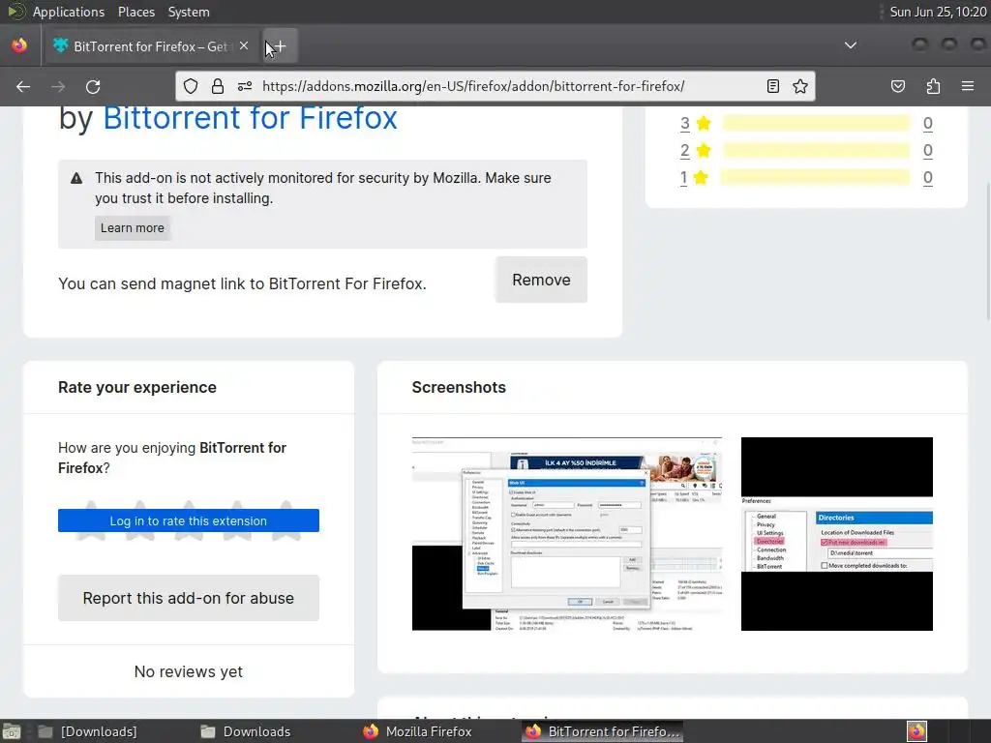Click Report this add-on for abuse
Viewport: 991px width, 743px height.
[x=189, y=598]
